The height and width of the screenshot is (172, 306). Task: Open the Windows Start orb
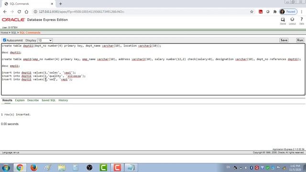6,168
